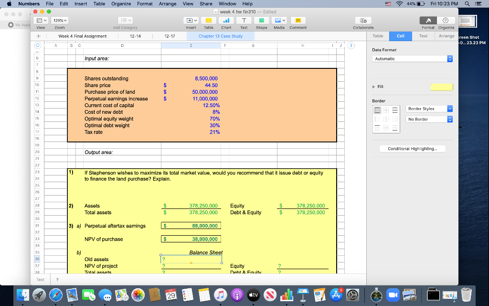
Task: Click the Format paintbrush icon
Action: pos(428,21)
